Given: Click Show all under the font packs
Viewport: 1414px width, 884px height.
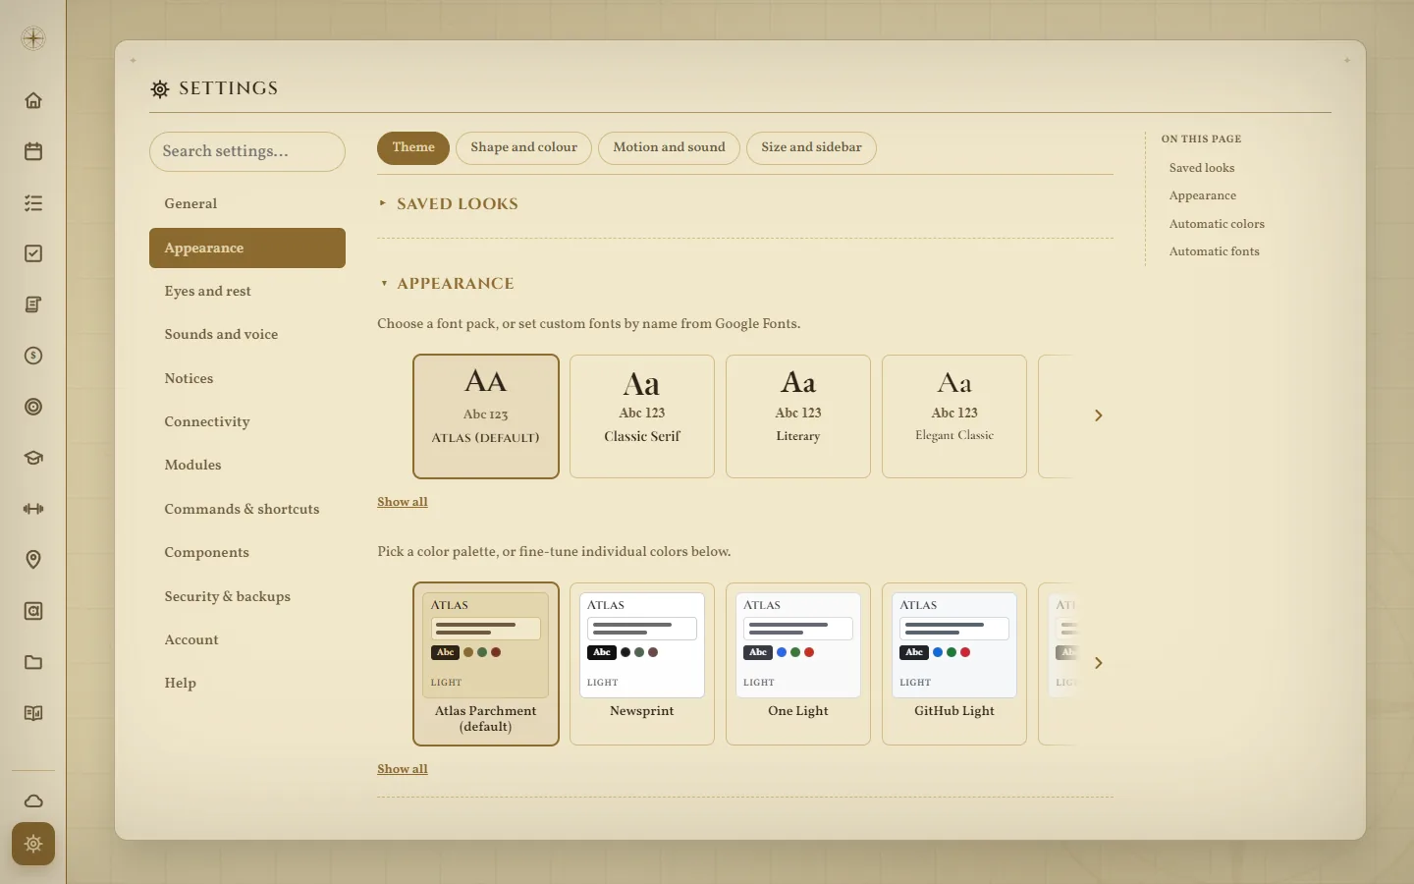Looking at the screenshot, I should point(403,502).
